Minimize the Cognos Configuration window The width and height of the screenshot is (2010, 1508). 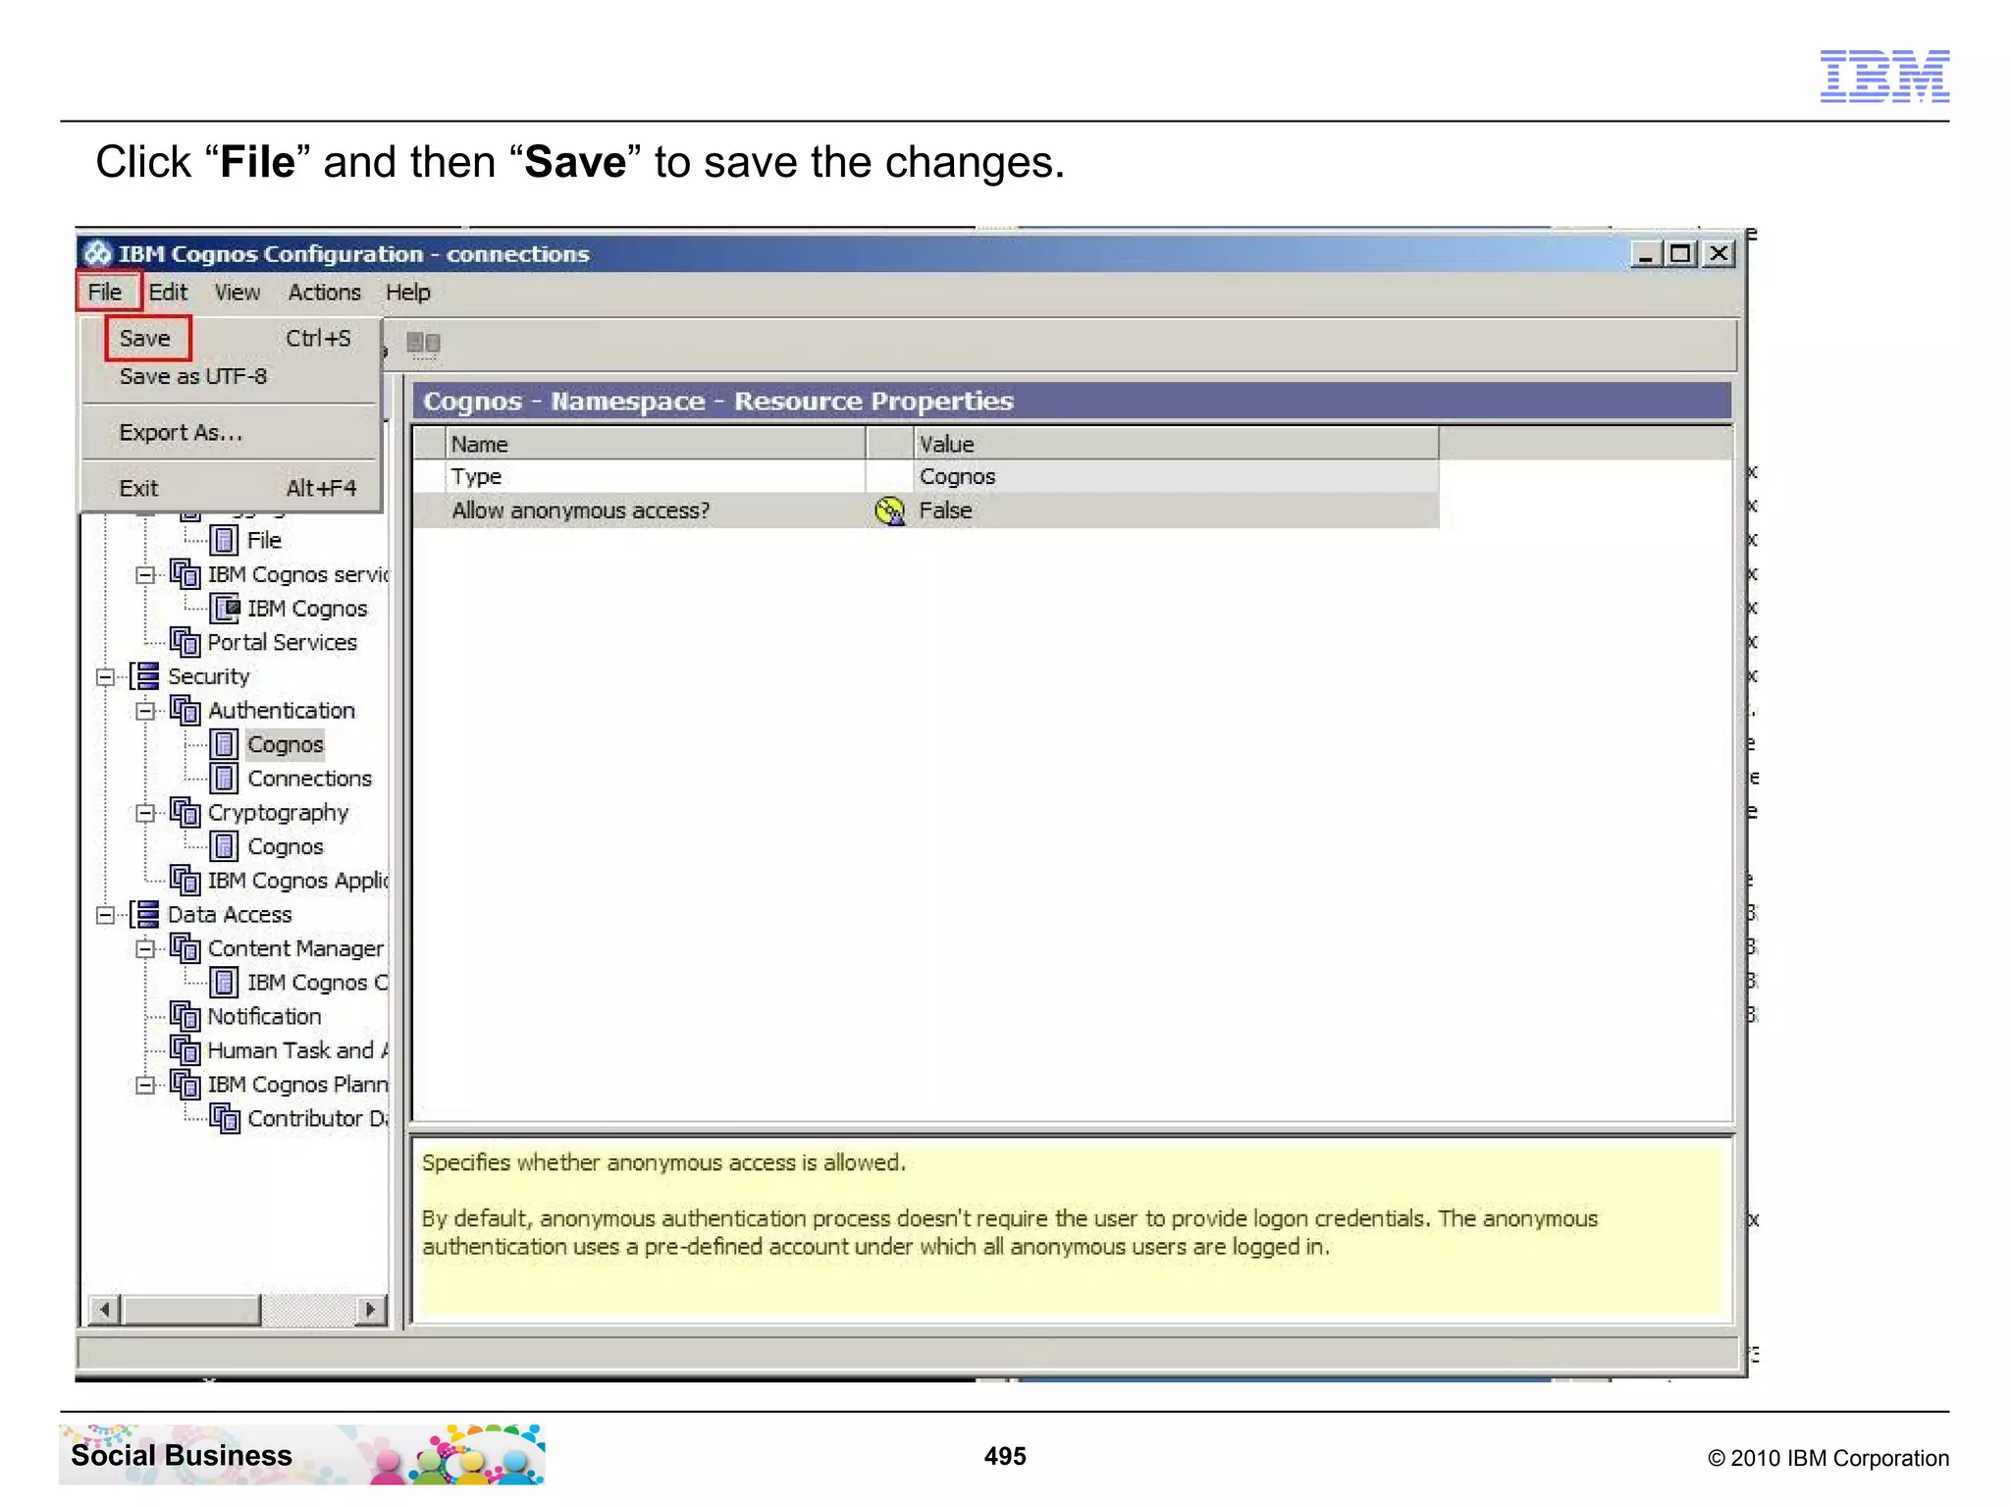coord(1646,254)
